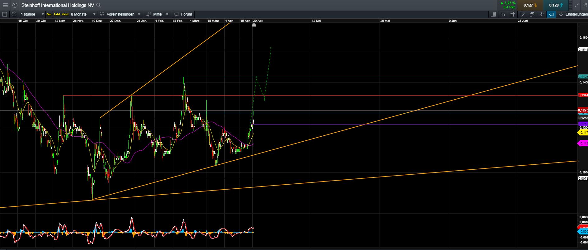This screenshot has width=588, height=250.
Task: Click the 1 Apr. date label
Action: 229,21
